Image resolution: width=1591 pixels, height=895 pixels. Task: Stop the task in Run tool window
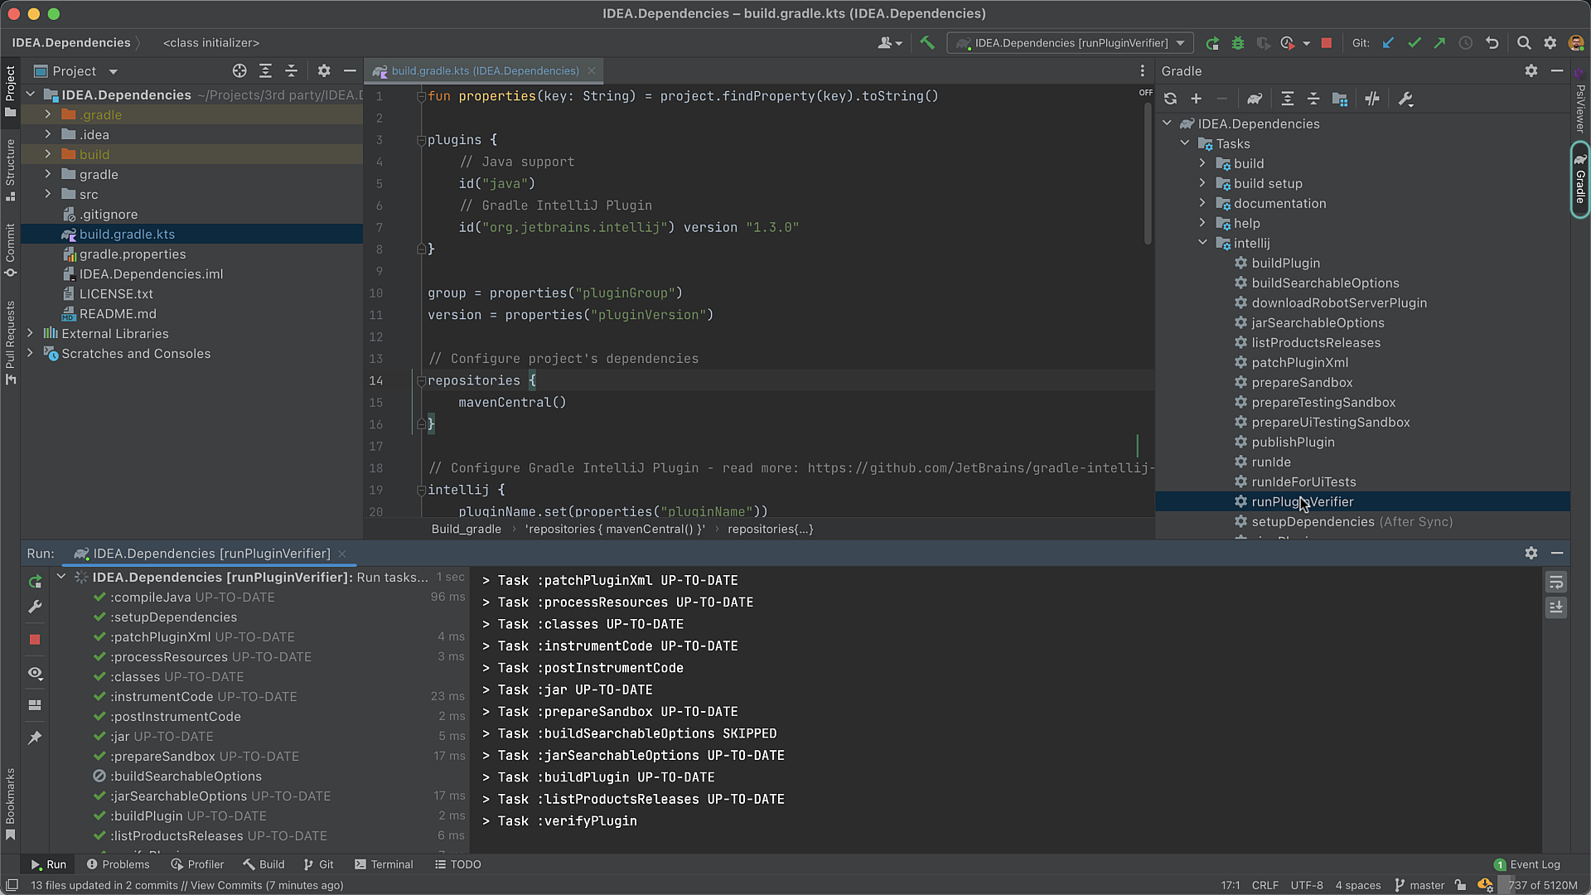[35, 640]
